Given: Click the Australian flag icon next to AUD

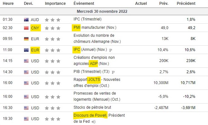Looking at the screenshot, I should pyautogui.click(x=26, y=20).
